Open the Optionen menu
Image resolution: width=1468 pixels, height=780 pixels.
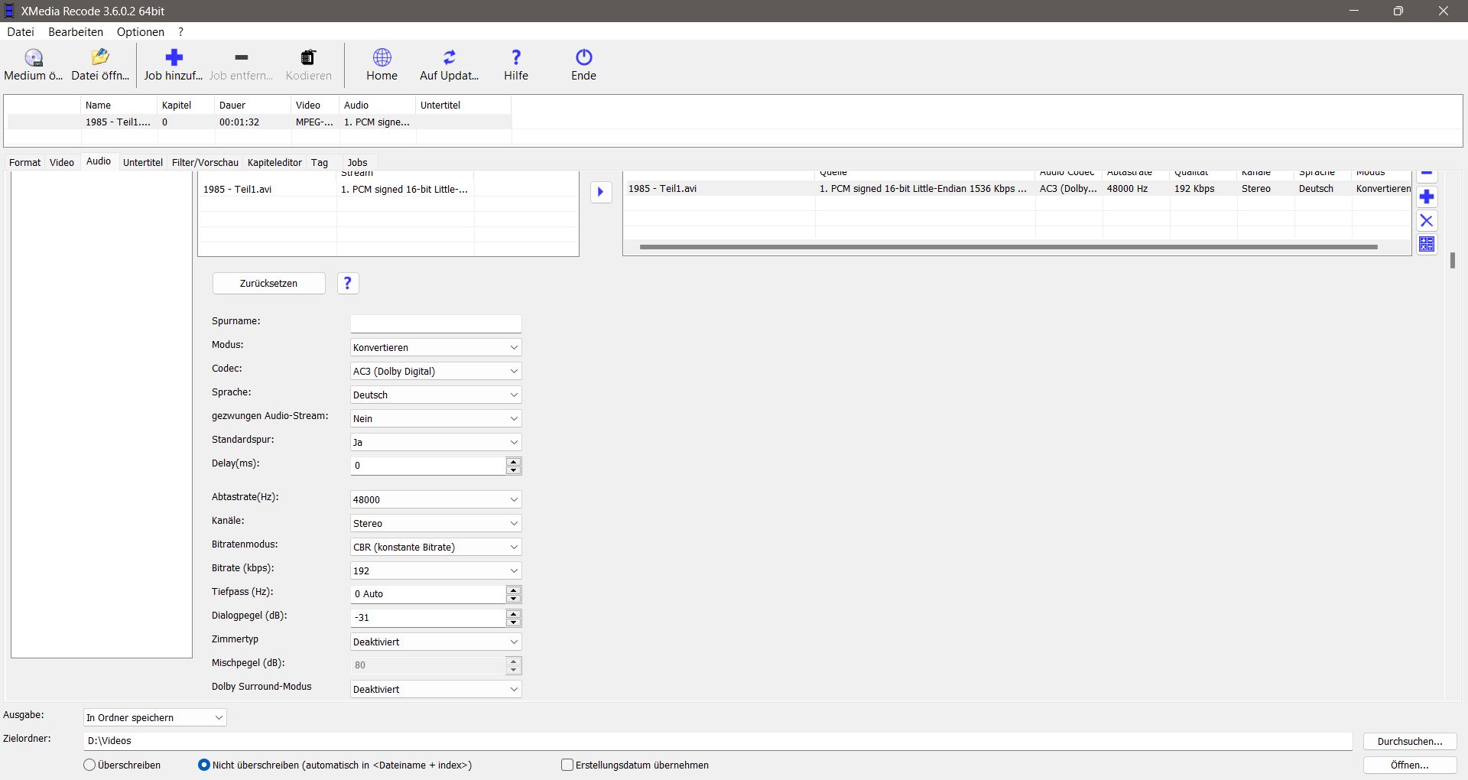click(141, 32)
